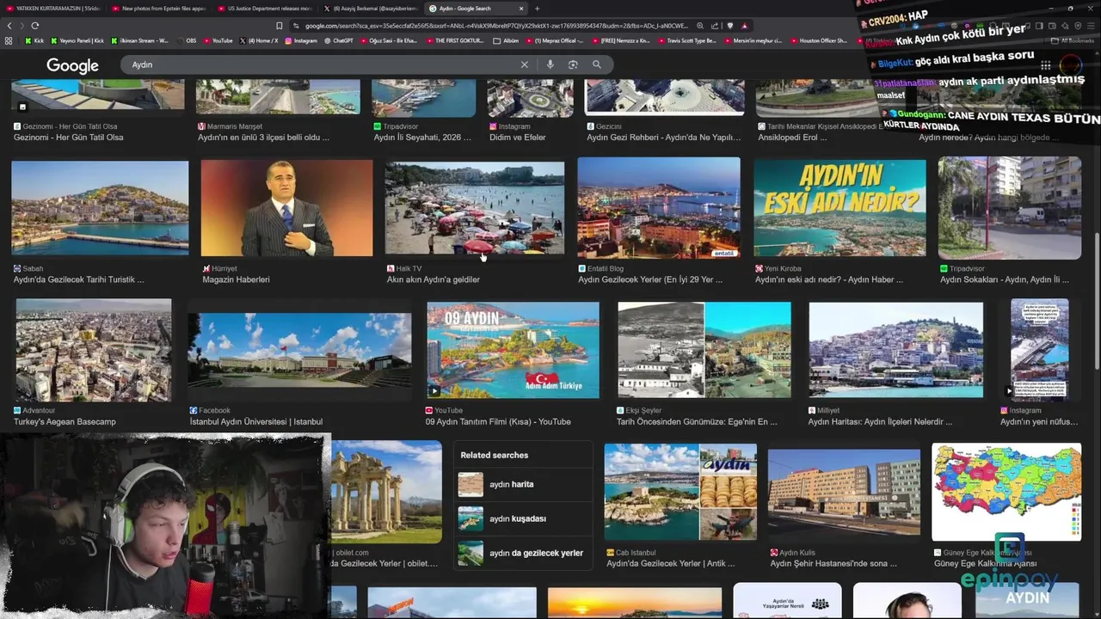Screen dimensions: 1101x619
Task: Open Gezinomi Her Gün Tatil Olsa link
Action: click(x=68, y=137)
